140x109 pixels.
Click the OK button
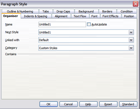48,104
